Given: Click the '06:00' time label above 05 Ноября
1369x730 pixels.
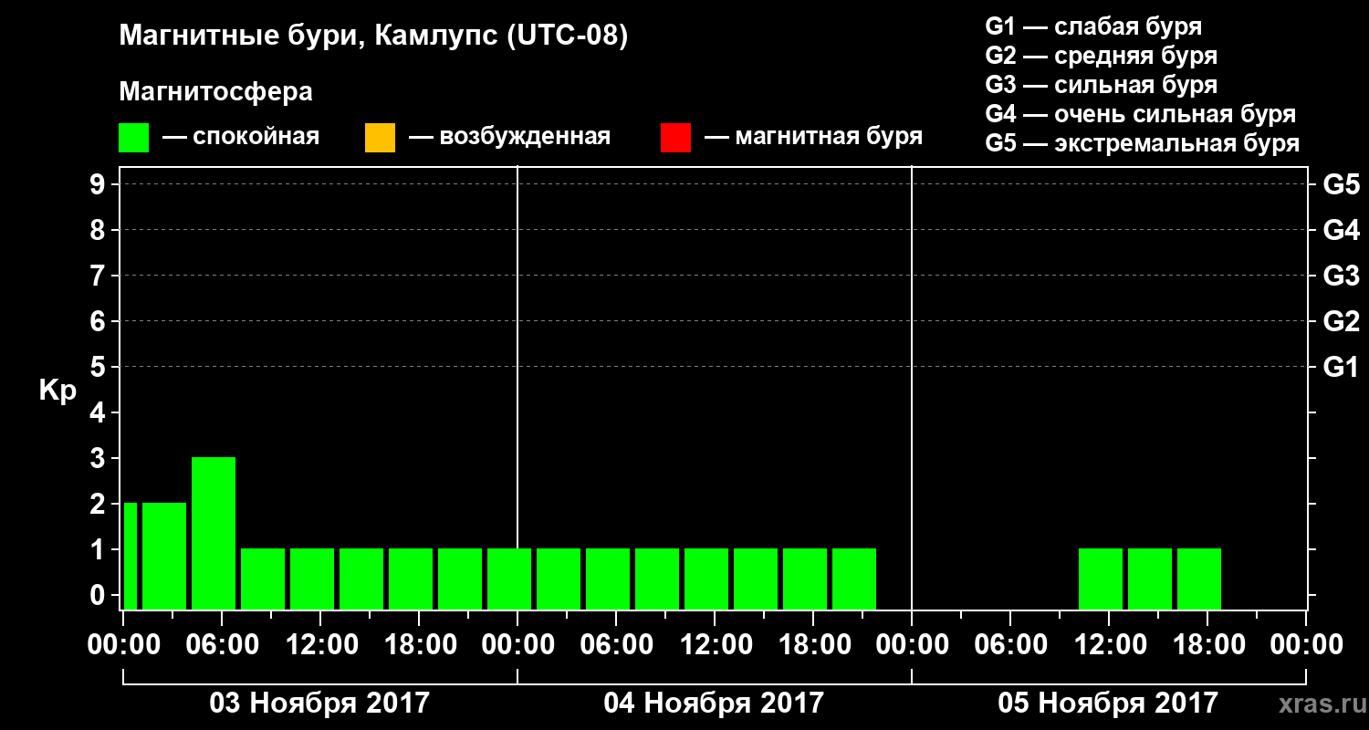Looking at the screenshot, I should (x=1010, y=645).
